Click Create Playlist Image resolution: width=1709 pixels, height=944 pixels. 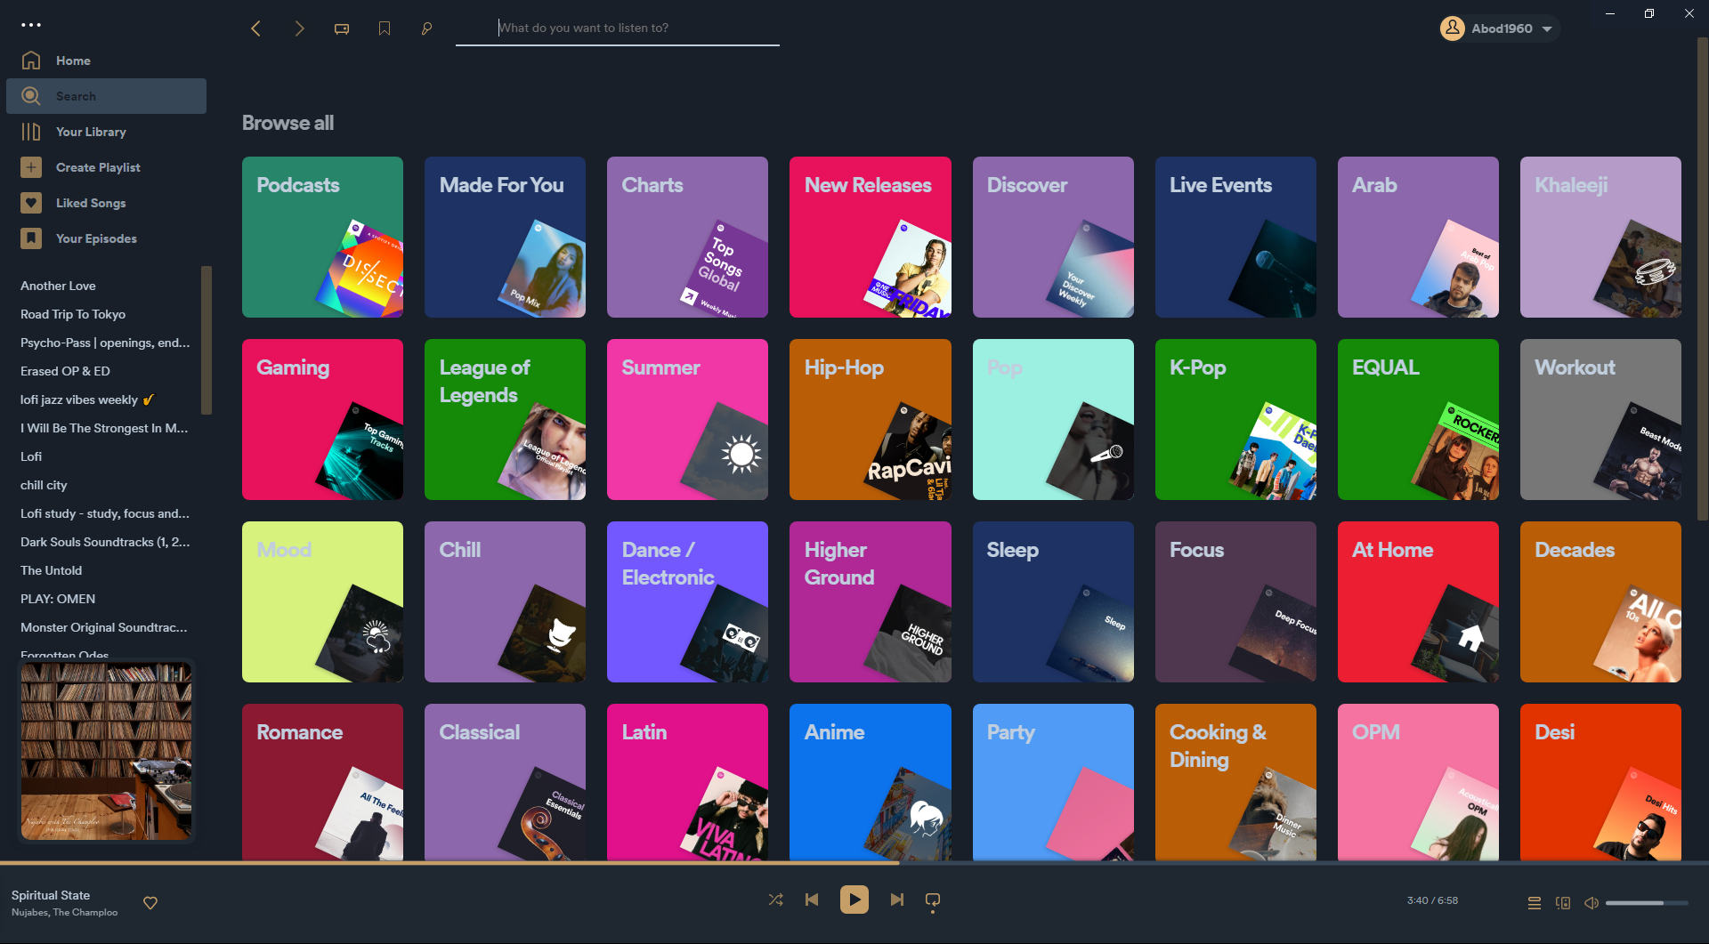[106, 167]
